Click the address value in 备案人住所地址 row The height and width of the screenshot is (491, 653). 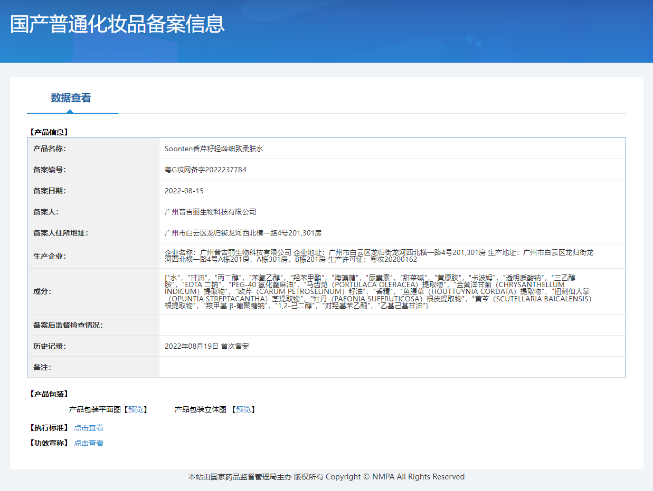tap(243, 233)
